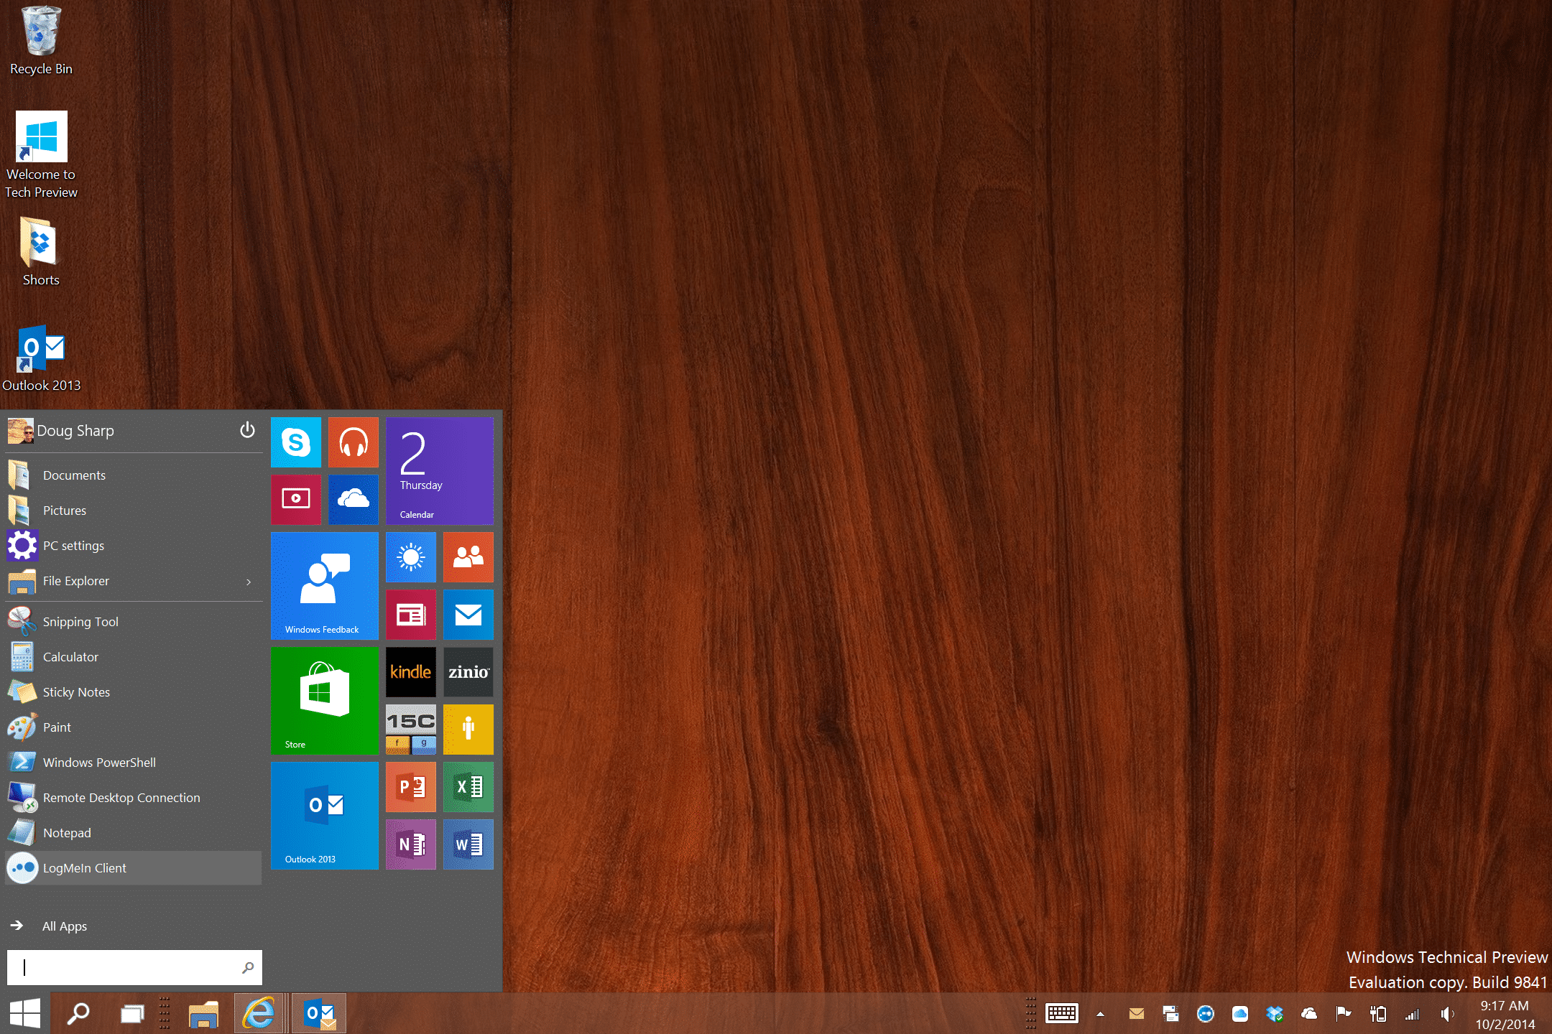The width and height of the screenshot is (1552, 1034).
Task: Switch to Outlook on the taskbar
Action: [x=319, y=1013]
